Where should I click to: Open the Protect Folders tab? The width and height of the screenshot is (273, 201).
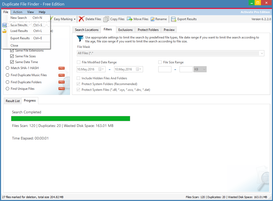[x=148, y=30]
